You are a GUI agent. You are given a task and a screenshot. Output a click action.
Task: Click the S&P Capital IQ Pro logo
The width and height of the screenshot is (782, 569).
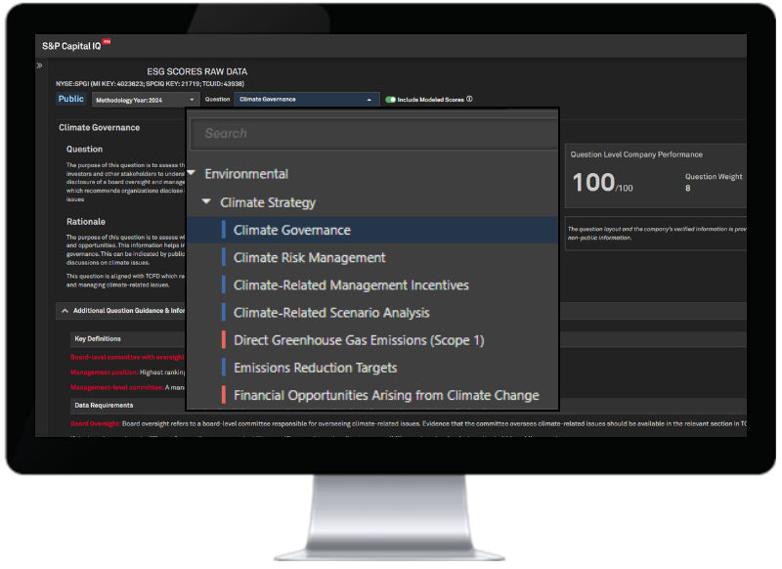point(76,45)
